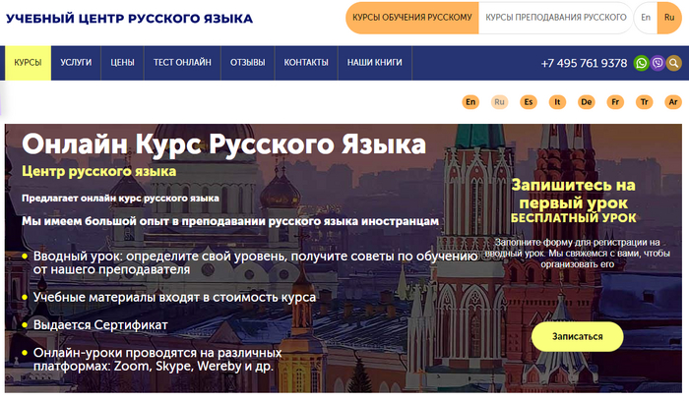Open the Тест онлайн menu item
689x401 pixels.
pyautogui.click(x=182, y=63)
